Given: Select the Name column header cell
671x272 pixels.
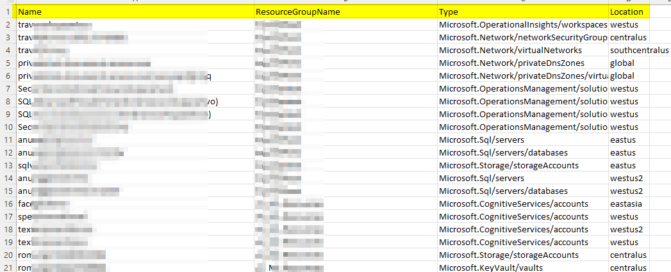Looking at the screenshot, I should coord(135,12).
